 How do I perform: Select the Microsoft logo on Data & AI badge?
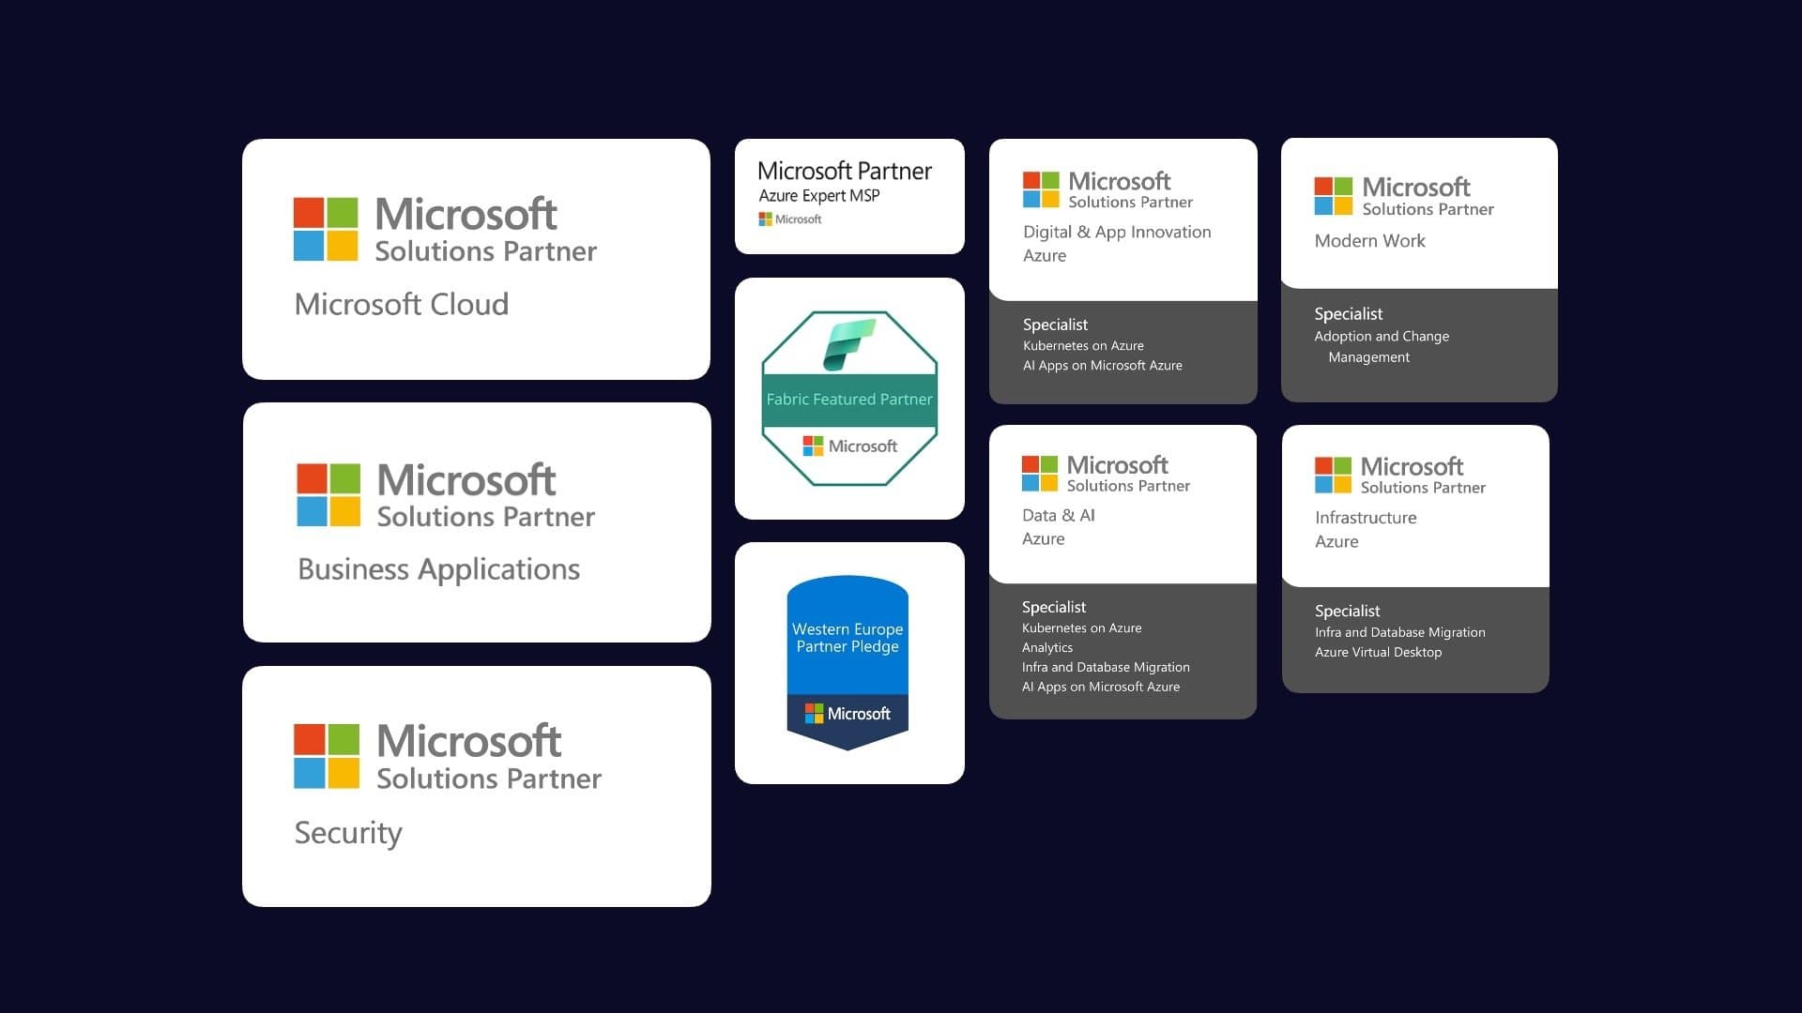coord(1040,474)
